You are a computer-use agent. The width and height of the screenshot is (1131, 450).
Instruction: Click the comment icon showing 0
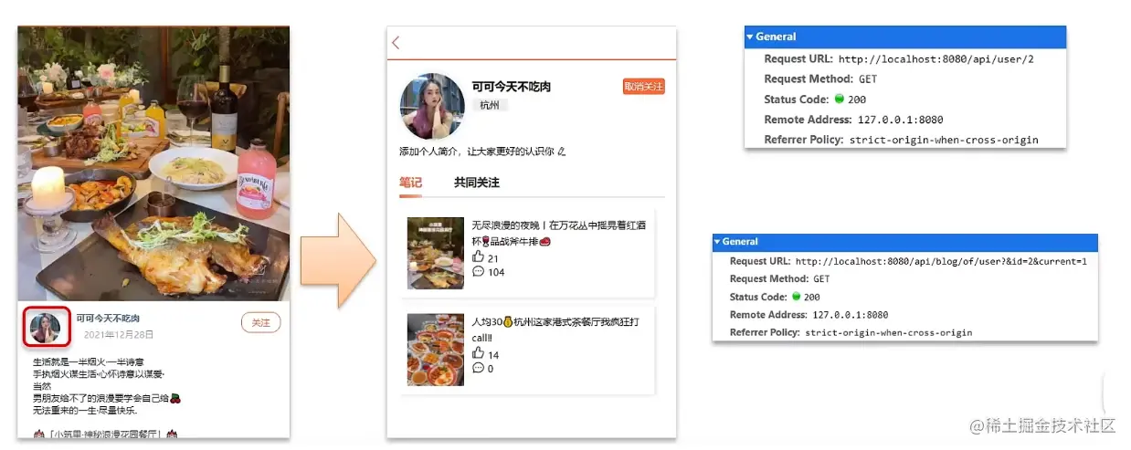[x=478, y=368]
